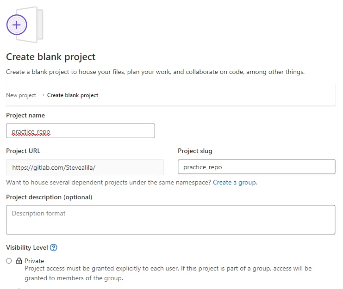
Task: Click the Visibility Level heading text
Action: click(27, 247)
